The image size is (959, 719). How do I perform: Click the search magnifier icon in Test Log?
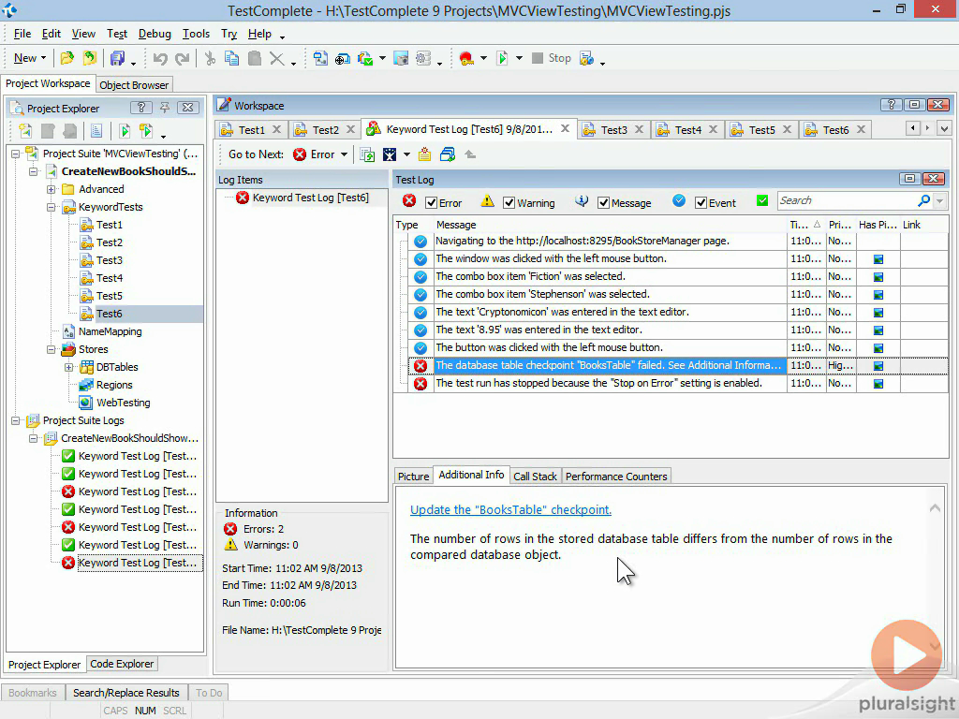point(923,200)
